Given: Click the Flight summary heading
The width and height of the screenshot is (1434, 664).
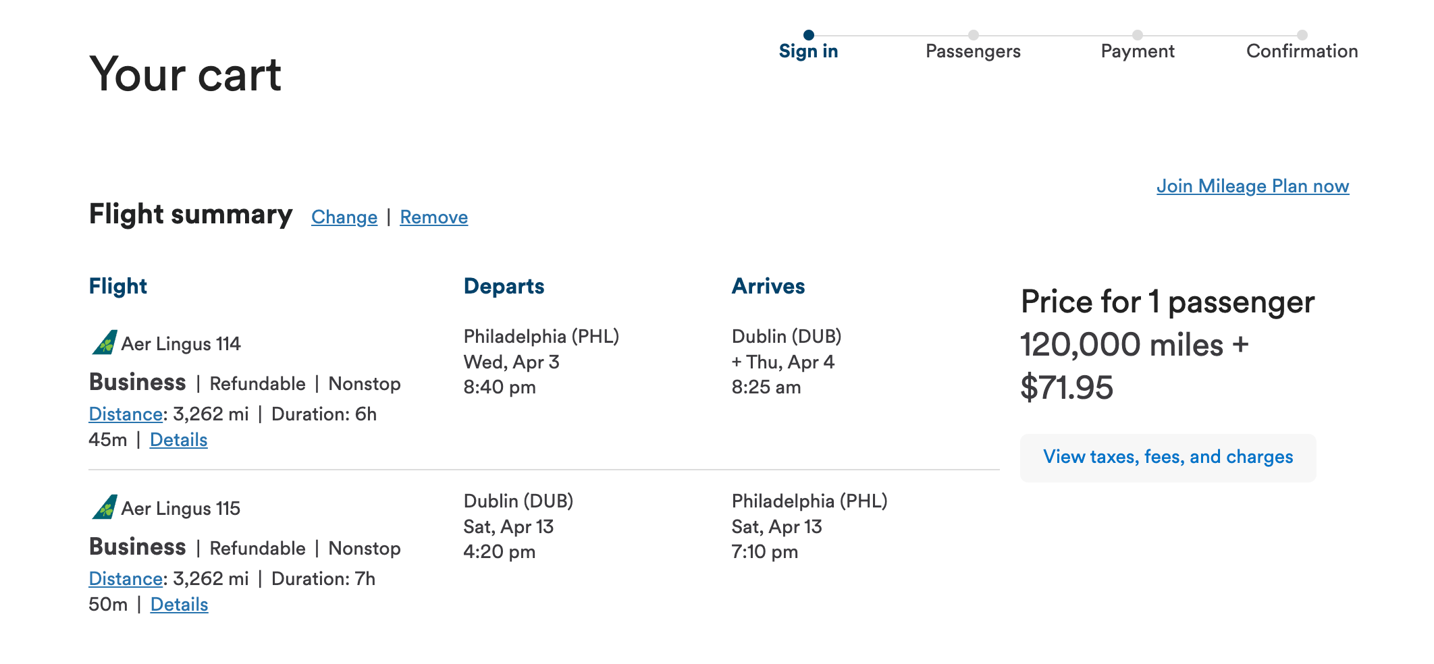Looking at the screenshot, I should [x=190, y=215].
